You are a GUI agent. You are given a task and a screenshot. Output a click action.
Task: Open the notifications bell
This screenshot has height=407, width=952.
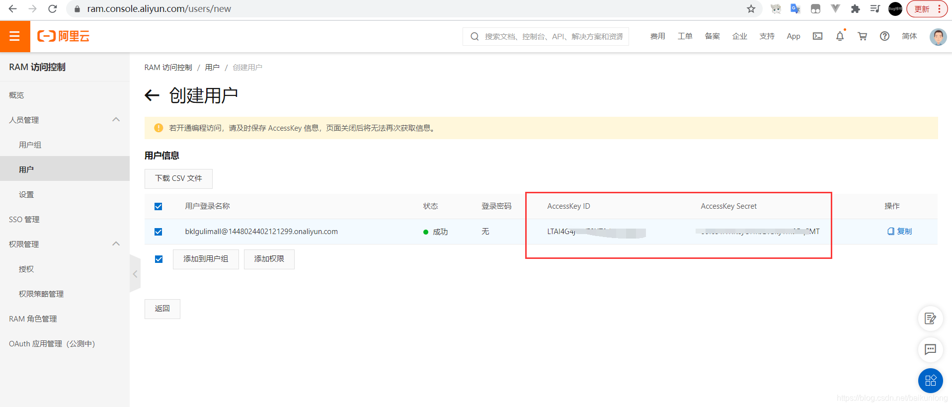840,36
